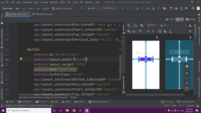Open the Windows Start menu
Screen dimensions: 201x113
[3, 110]
